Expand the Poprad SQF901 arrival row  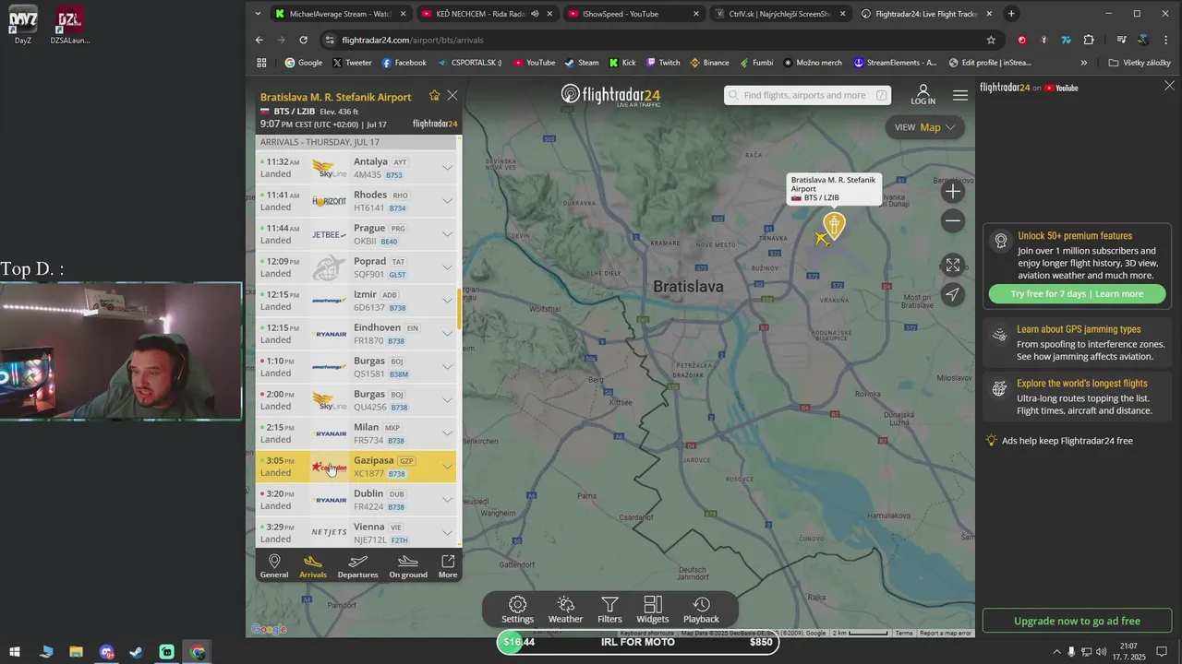tap(447, 267)
